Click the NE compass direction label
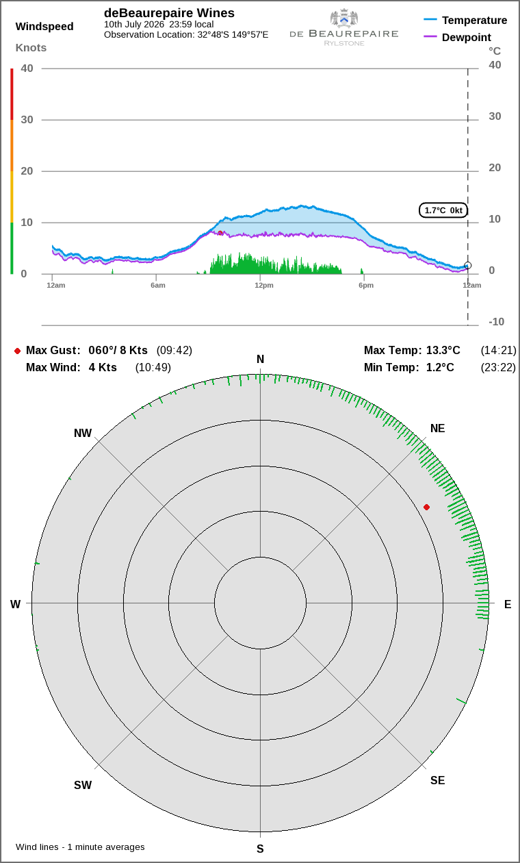520x863 pixels. click(437, 429)
